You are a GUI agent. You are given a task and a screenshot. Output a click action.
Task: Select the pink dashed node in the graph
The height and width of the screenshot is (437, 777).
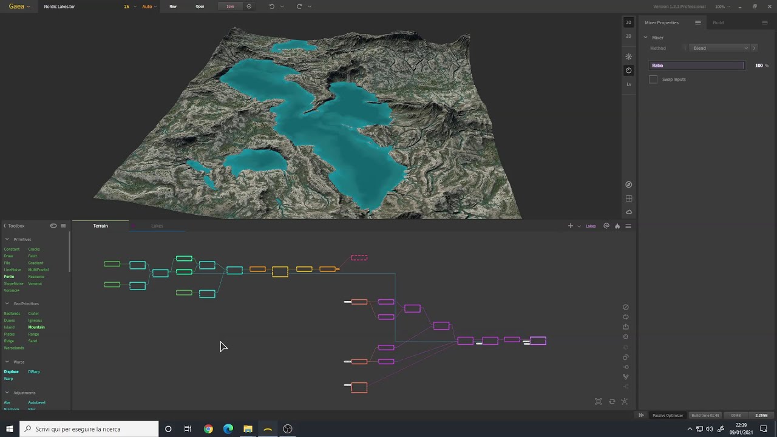(359, 257)
